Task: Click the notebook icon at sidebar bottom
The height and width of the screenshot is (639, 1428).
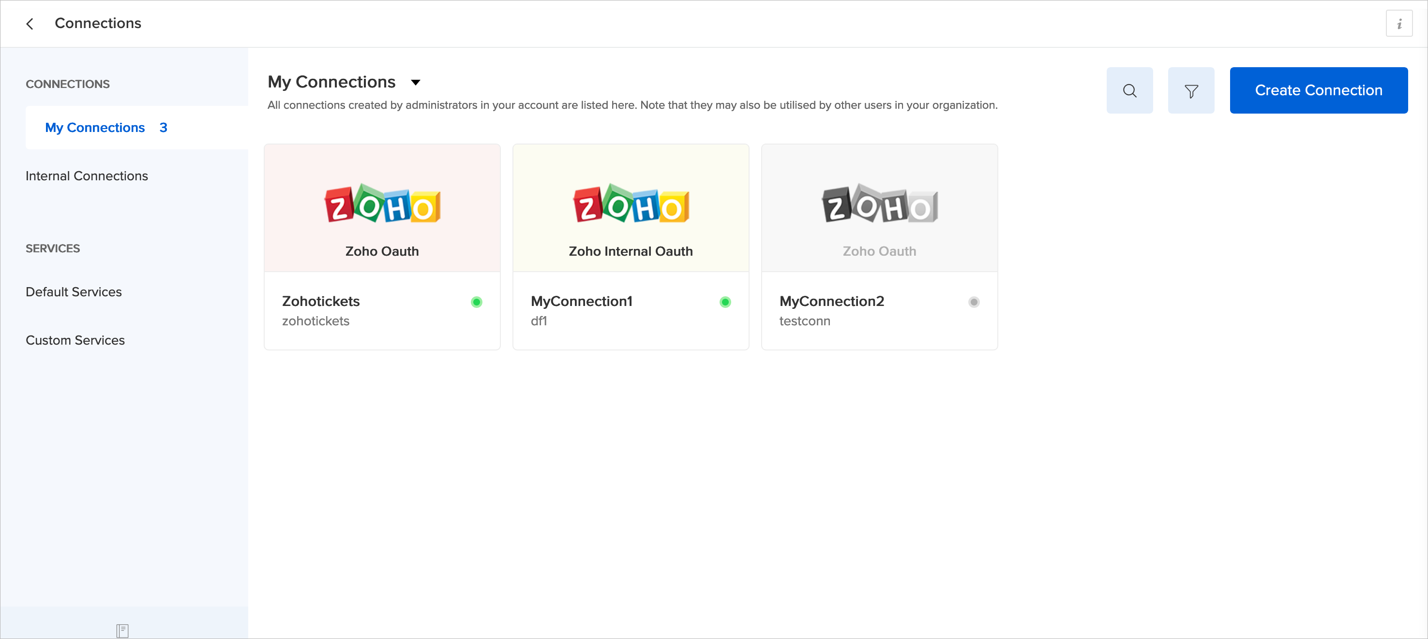Action: (122, 630)
